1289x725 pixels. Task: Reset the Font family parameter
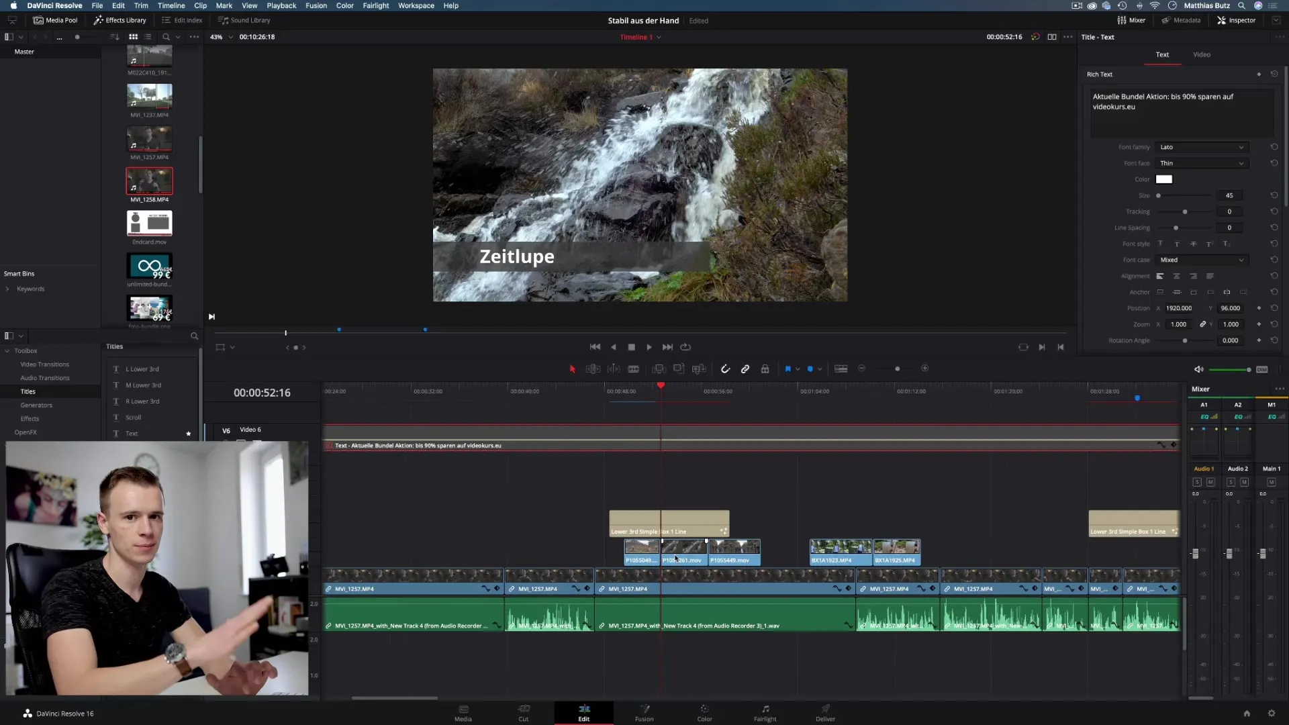1274,147
